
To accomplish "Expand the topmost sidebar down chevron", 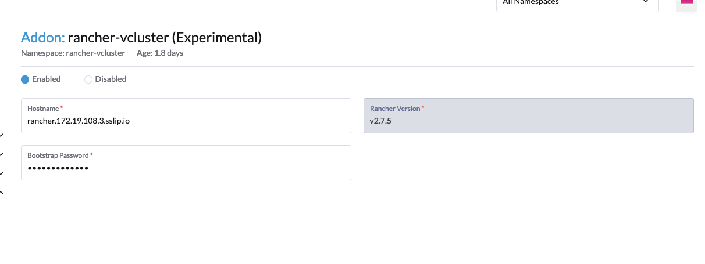I will 2,136.
